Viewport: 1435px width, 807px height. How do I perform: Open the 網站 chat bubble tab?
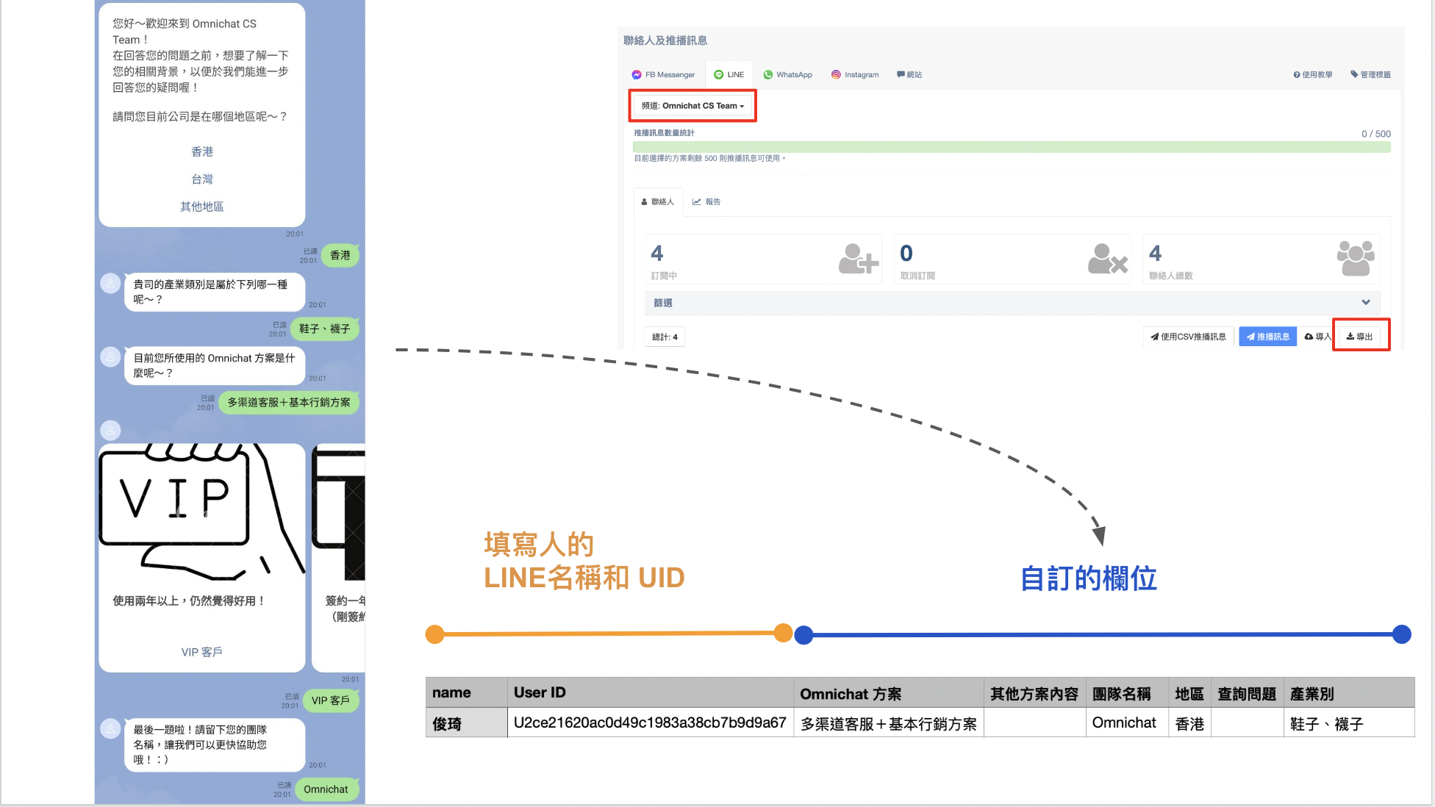(909, 75)
